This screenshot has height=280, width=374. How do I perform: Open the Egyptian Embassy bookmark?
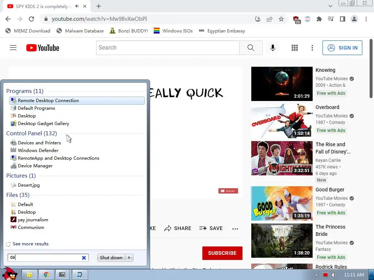[x=222, y=31]
